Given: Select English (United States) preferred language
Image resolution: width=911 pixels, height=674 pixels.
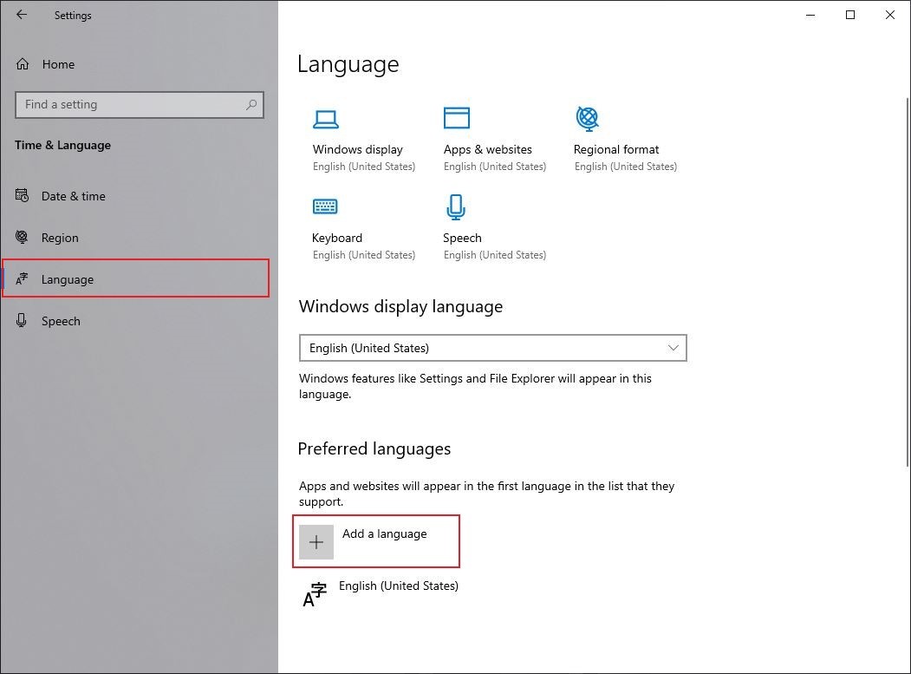Looking at the screenshot, I should tap(398, 586).
